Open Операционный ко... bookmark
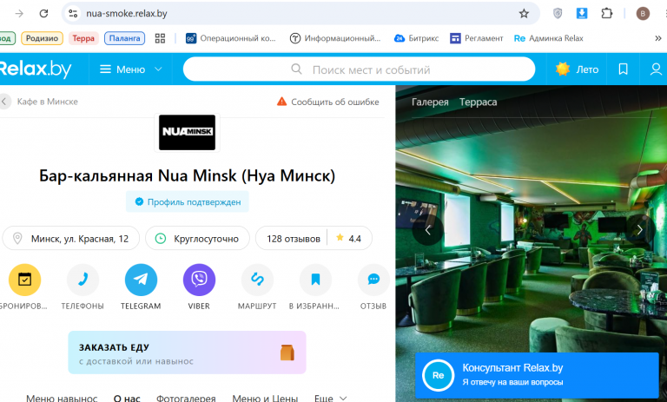 pyautogui.click(x=231, y=38)
